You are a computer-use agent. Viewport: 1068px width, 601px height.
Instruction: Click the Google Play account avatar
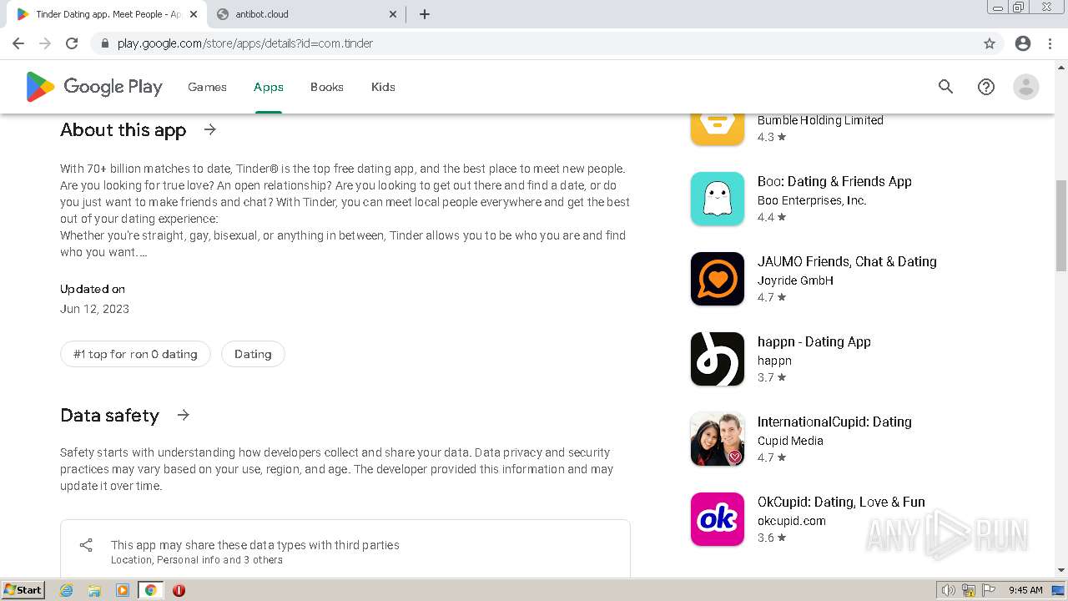(1026, 87)
